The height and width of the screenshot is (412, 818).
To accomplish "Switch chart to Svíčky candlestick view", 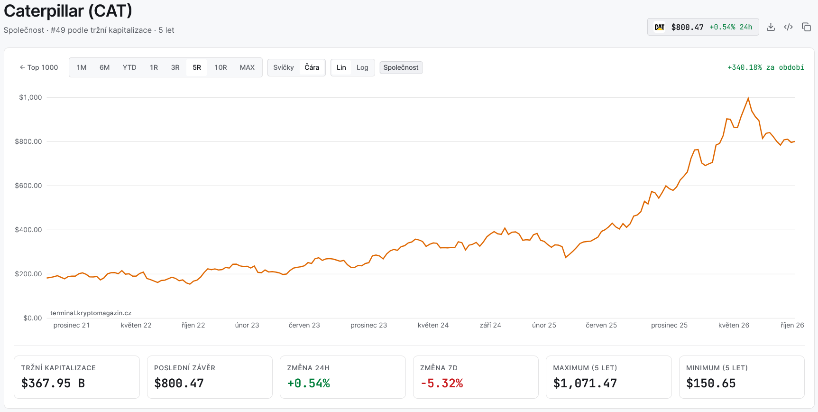I will point(284,67).
